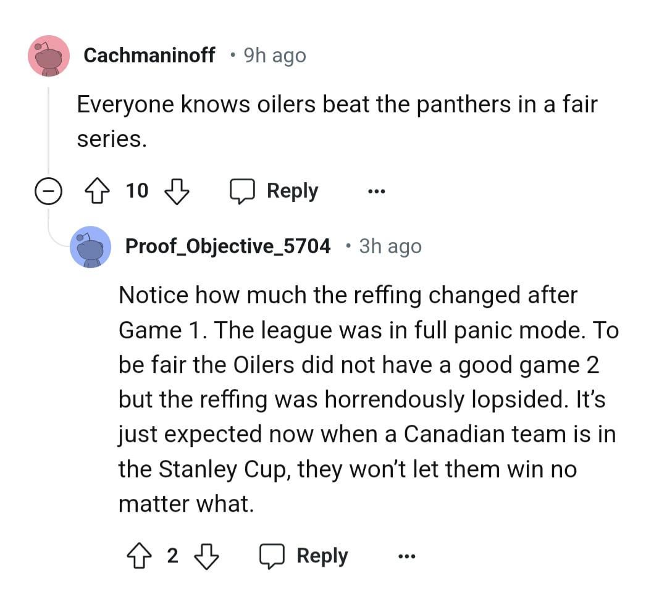Click the vote count of 10
The height and width of the screenshot is (610, 667).
137,191
